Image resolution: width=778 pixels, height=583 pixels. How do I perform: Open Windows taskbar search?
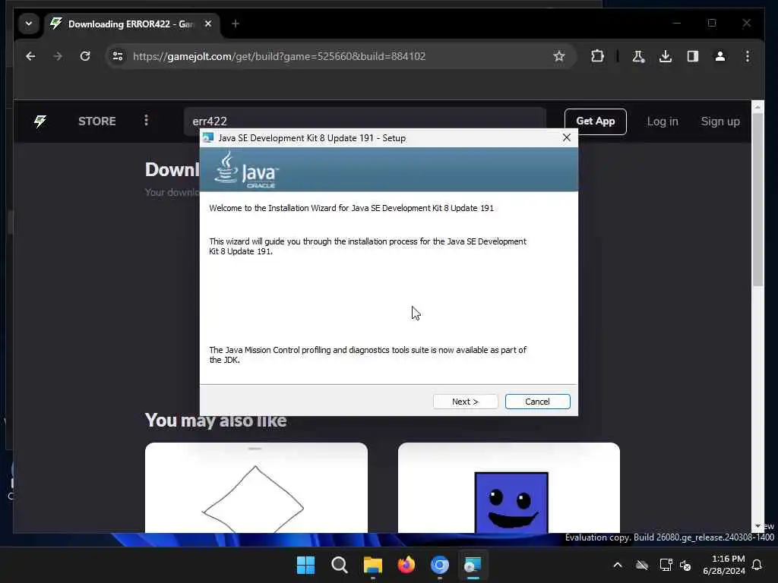tap(340, 565)
